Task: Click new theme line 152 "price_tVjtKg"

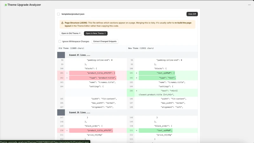Action: pos(164,135)
